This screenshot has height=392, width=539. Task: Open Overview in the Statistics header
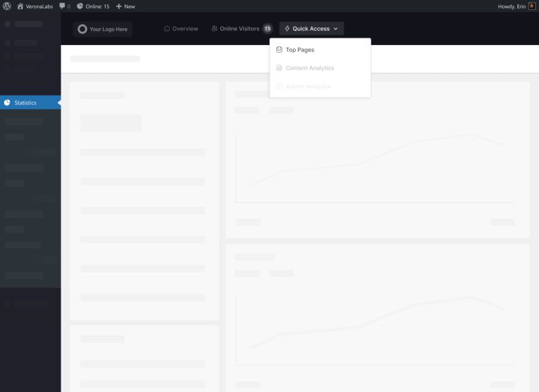coord(182,28)
